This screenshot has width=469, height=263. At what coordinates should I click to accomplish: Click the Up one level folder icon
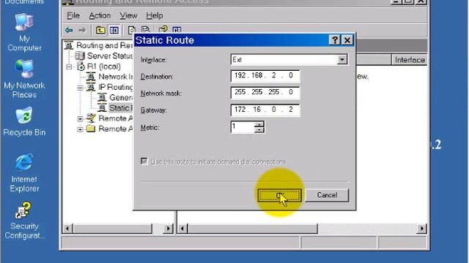coord(100,30)
